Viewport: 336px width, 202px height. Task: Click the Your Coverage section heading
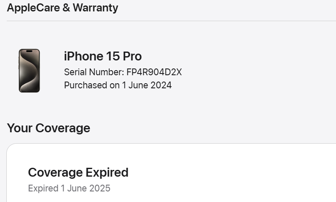[x=48, y=128]
